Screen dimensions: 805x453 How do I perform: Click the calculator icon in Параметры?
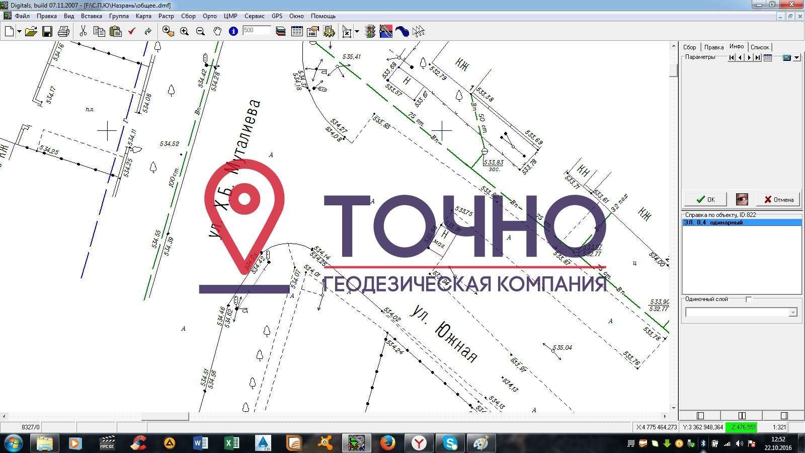(x=787, y=58)
